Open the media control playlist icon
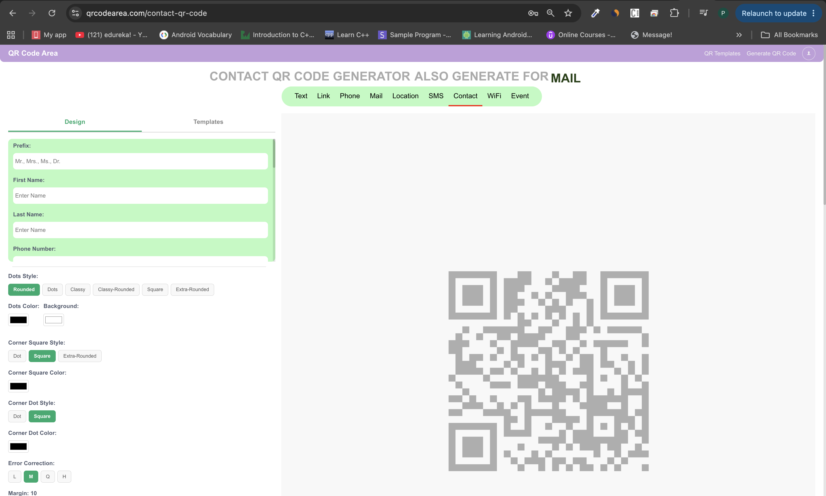Viewport: 826px width, 496px height. [x=703, y=13]
